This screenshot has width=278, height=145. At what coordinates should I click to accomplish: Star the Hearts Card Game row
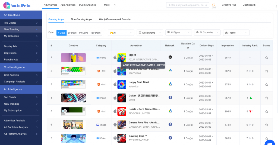267,112
